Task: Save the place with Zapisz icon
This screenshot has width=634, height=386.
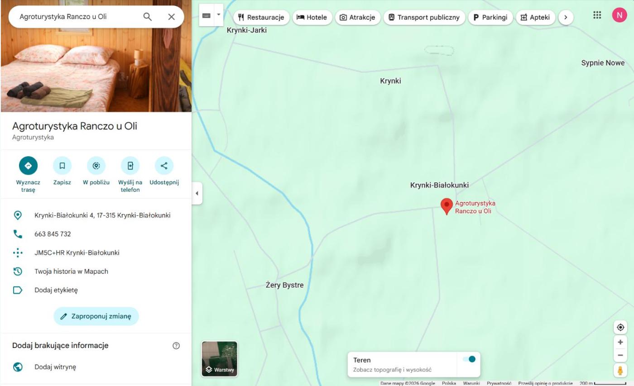Action: 62,166
